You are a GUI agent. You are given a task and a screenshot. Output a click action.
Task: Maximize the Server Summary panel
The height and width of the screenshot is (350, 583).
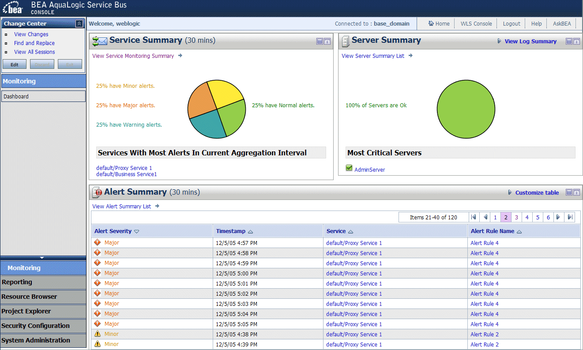click(576, 41)
